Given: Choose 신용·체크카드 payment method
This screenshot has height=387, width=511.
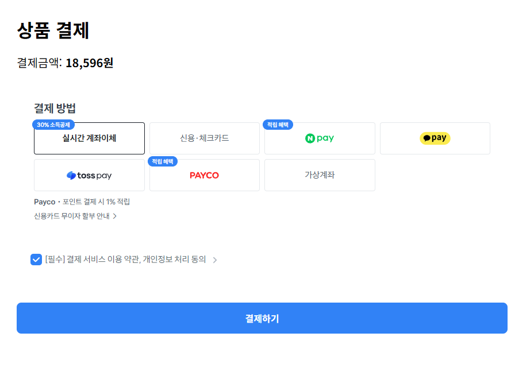Looking at the screenshot, I should click(x=204, y=138).
